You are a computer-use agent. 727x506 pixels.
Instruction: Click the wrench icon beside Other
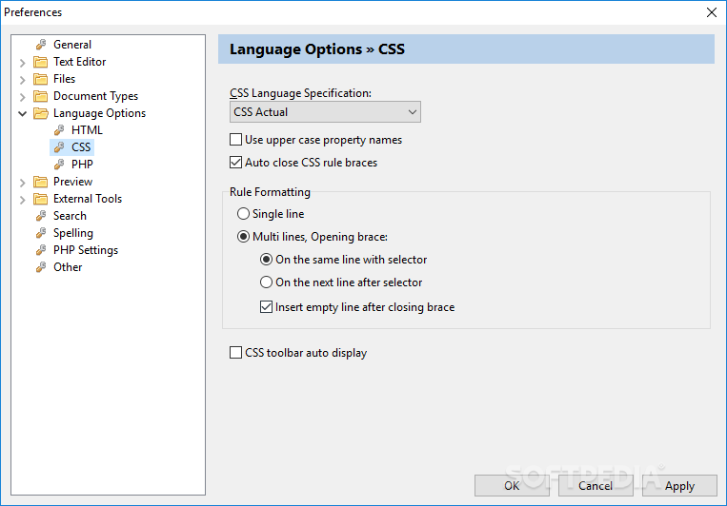pyautogui.click(x=41, y=267)
